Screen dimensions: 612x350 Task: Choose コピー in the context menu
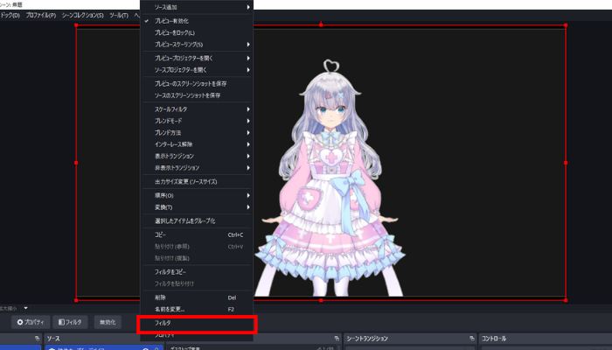pyautogui.click(x=197, y=234)
